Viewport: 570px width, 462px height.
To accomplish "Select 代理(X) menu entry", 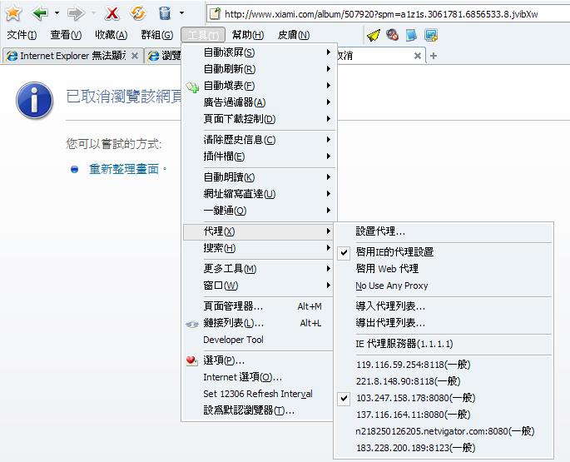I will 259,231.
